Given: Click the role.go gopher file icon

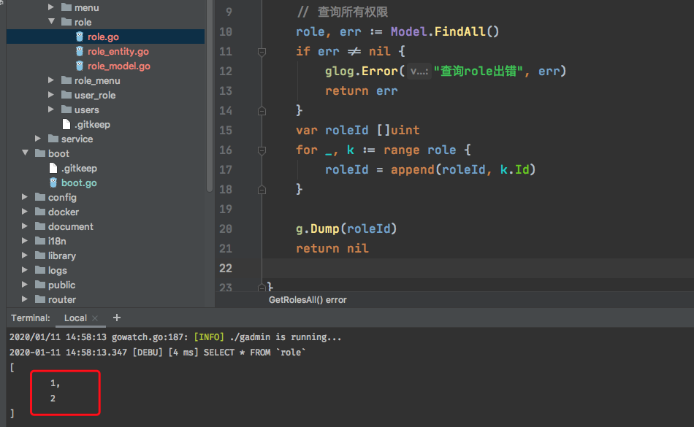Looking at the screenshot, I should click(x=79, y=36).
